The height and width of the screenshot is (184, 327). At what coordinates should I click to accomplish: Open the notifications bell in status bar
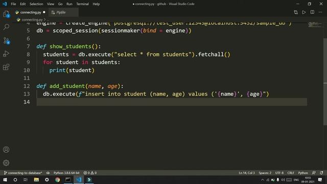pyautogui.click(x=321, y=173)
